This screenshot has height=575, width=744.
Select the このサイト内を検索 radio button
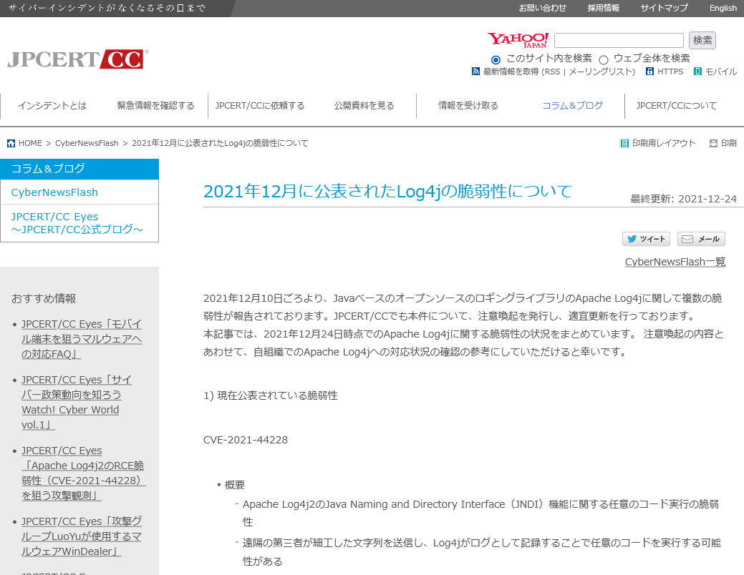496,59
